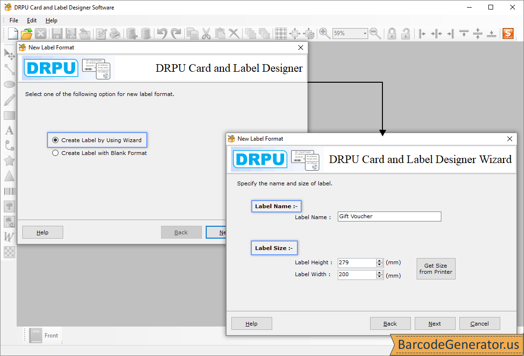Open the Help menu
The image size is (524, 356).
[51, 20]
